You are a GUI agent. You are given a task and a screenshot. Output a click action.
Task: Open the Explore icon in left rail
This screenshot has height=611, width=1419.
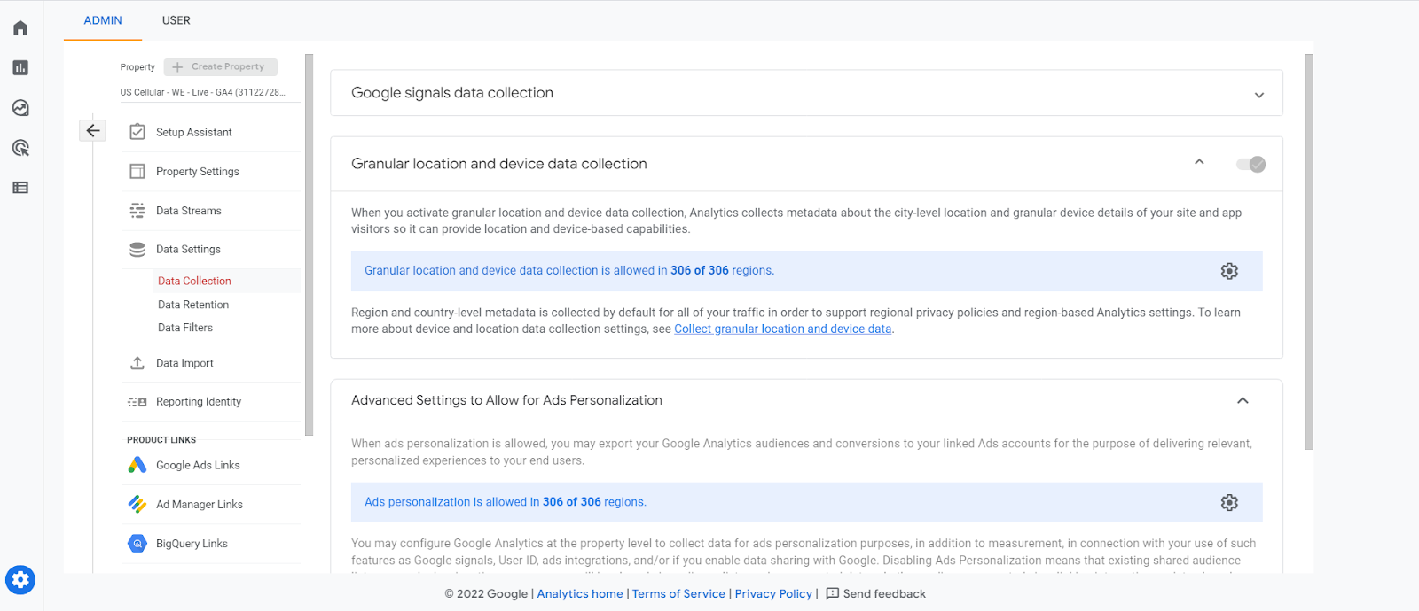[x=20, y=108]
